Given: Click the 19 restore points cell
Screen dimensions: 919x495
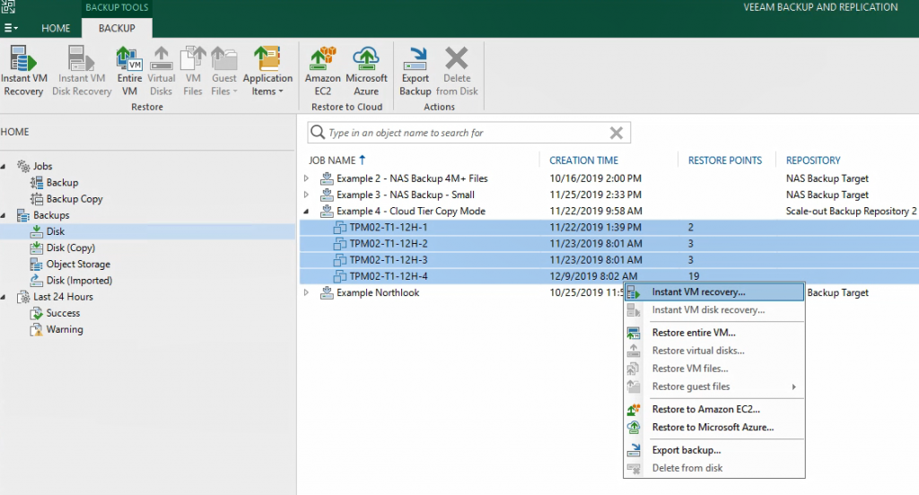Looking at the screenshot, I should pos(694,276).
